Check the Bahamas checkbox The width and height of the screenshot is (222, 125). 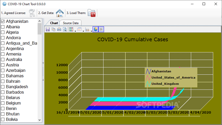click(3, 76)
